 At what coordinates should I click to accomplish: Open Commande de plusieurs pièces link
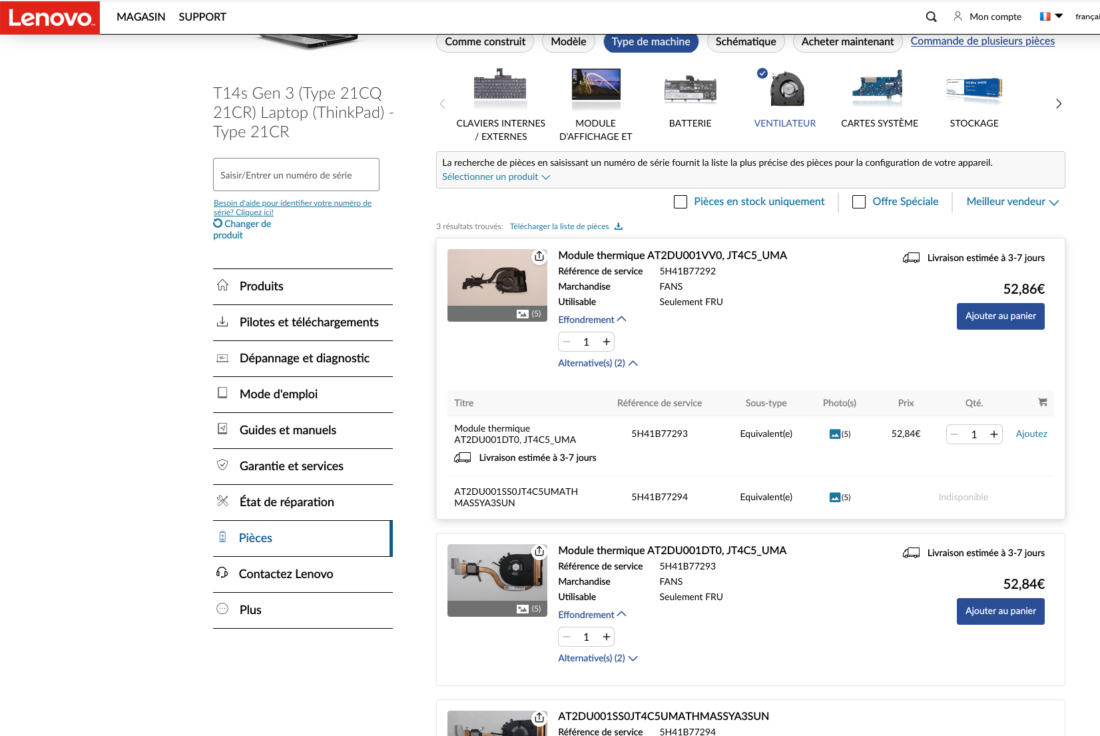pyautogui.click(x=983, y=41)
